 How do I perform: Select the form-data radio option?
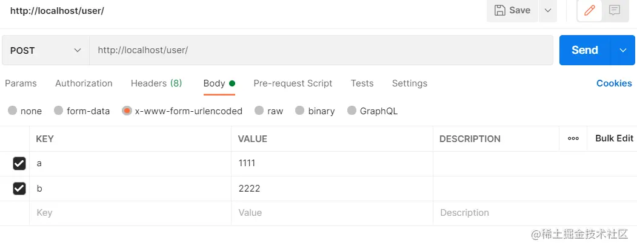59,111
